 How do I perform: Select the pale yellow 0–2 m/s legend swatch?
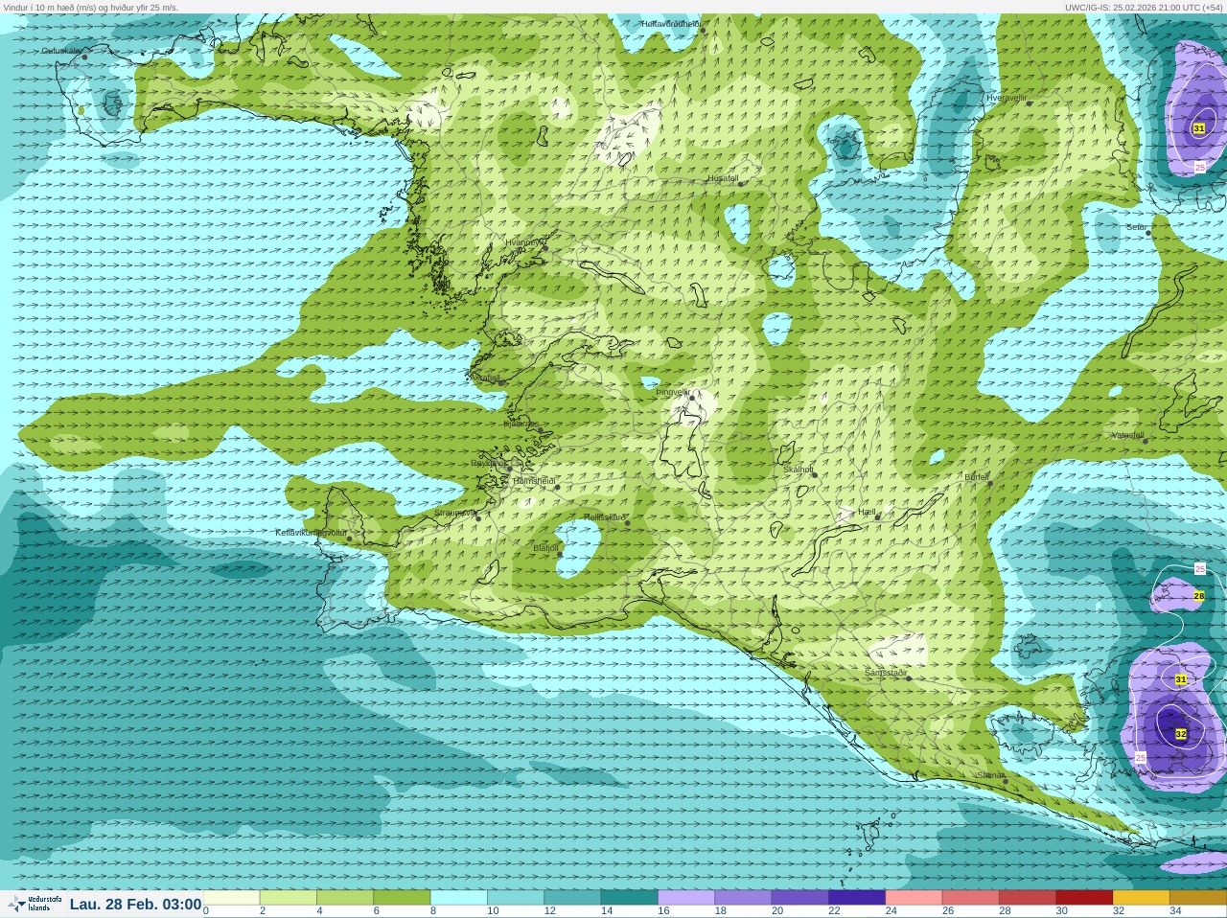tap(231, 898)
